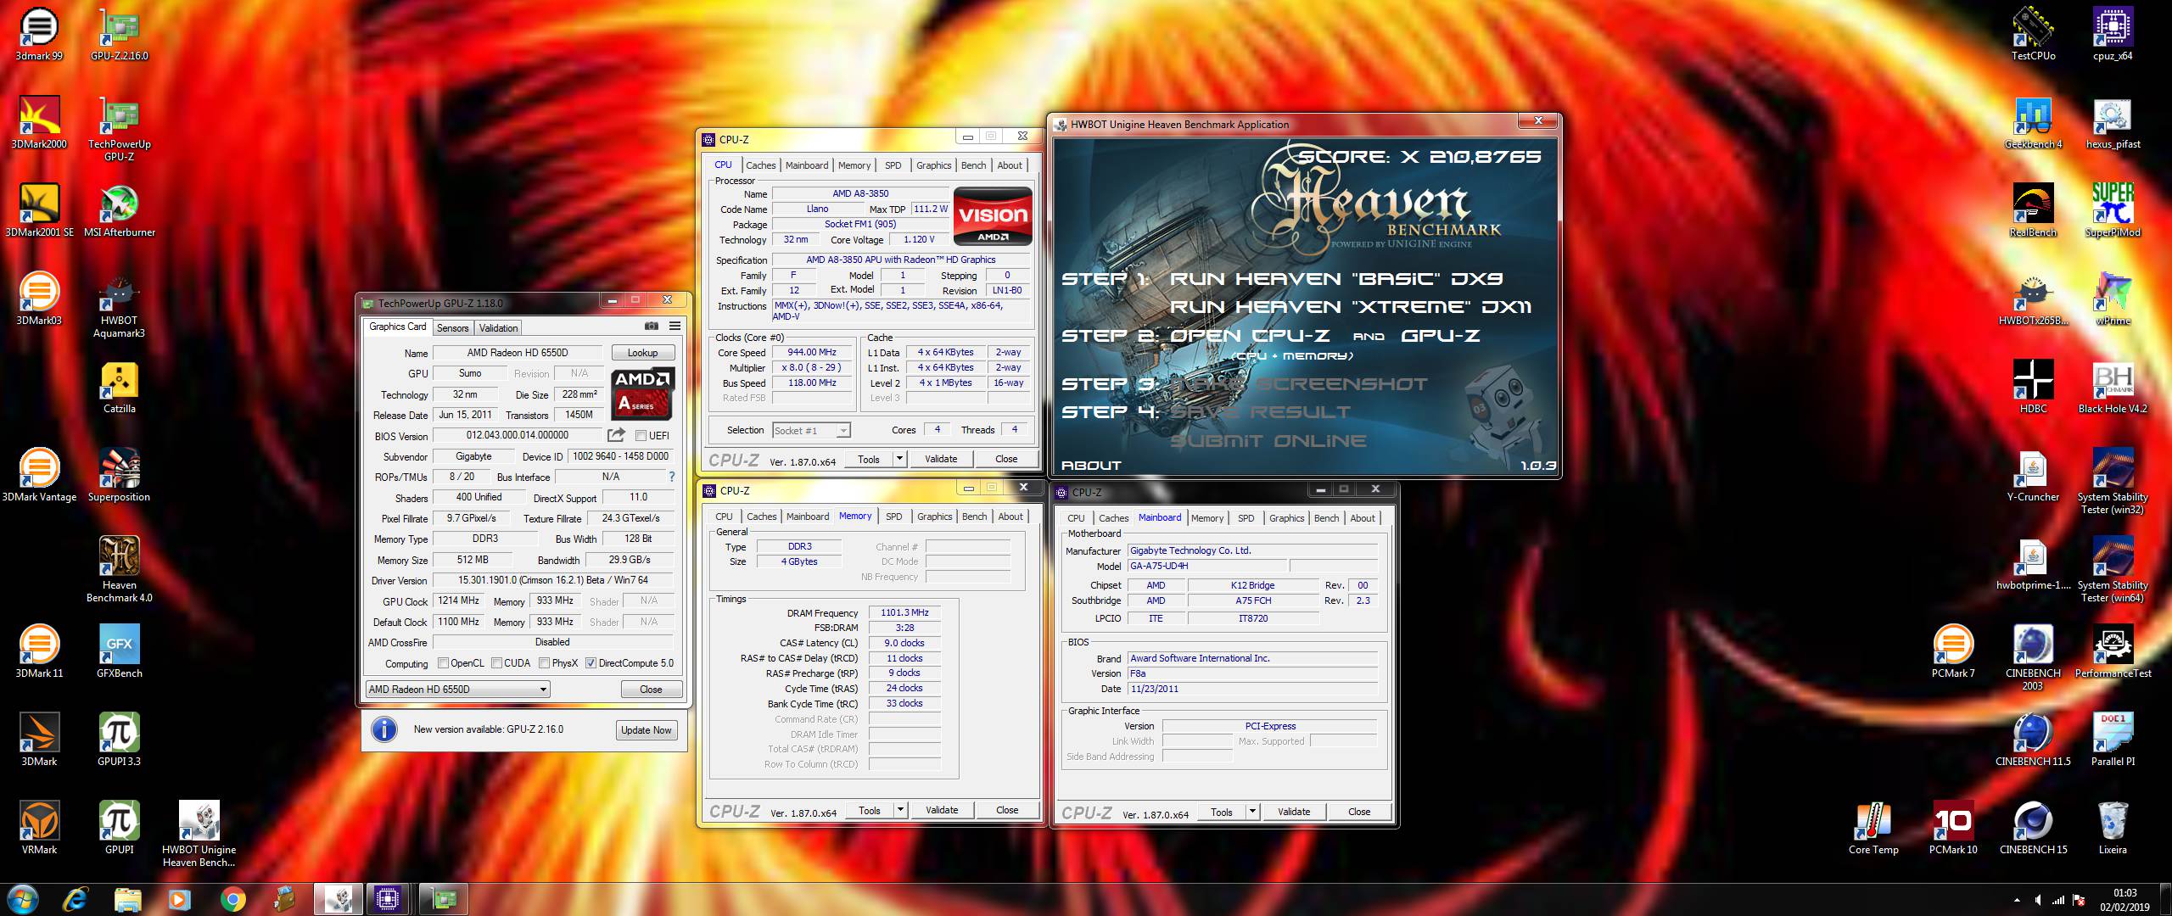Launch Heaven Benchmark 4.0 icon
Viewport: 2172px width, 916px height.
(119, 570)
